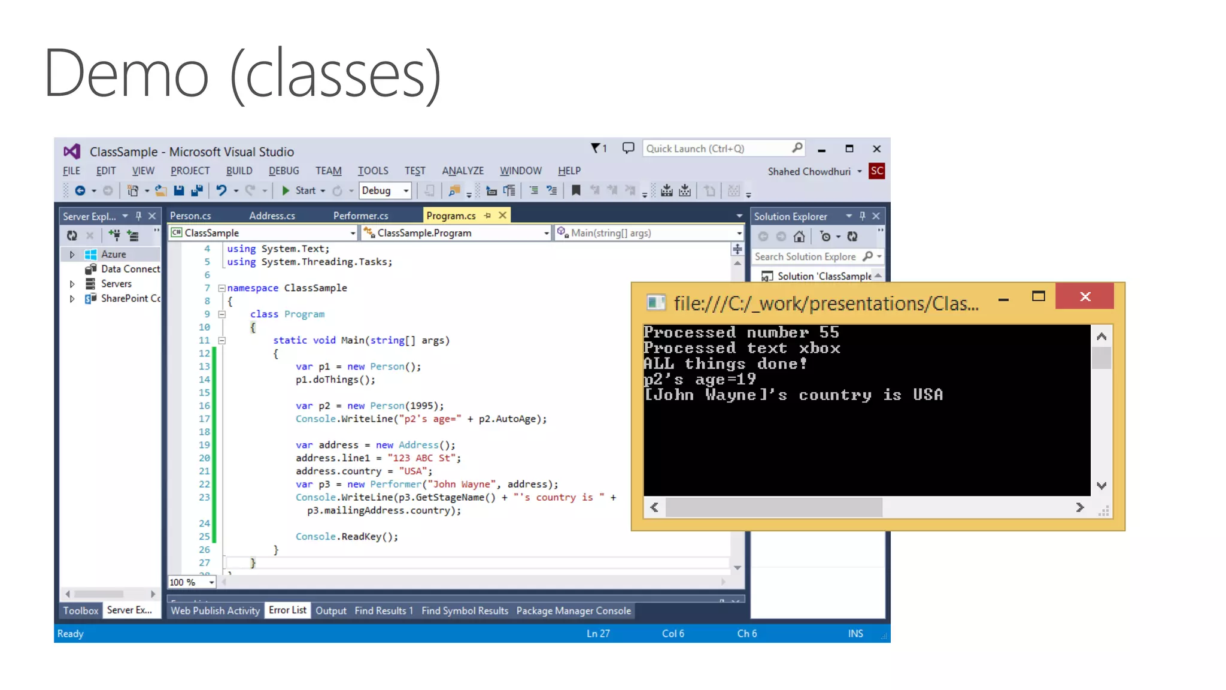Image resolution: width=1226 pixels, height=690 pixels.
Task: Refresh the Server Explorer panel
Action: point(72,235)
